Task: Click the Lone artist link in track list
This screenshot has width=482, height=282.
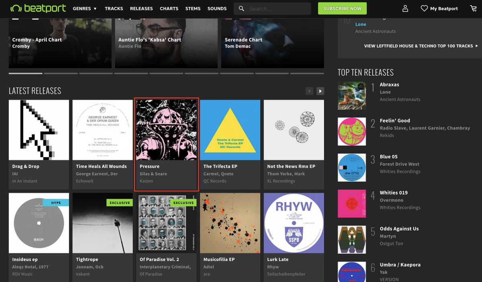Action: coord(361,24)
